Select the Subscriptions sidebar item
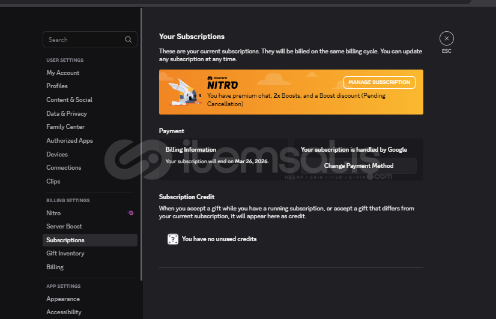 [x=90, y=240]
